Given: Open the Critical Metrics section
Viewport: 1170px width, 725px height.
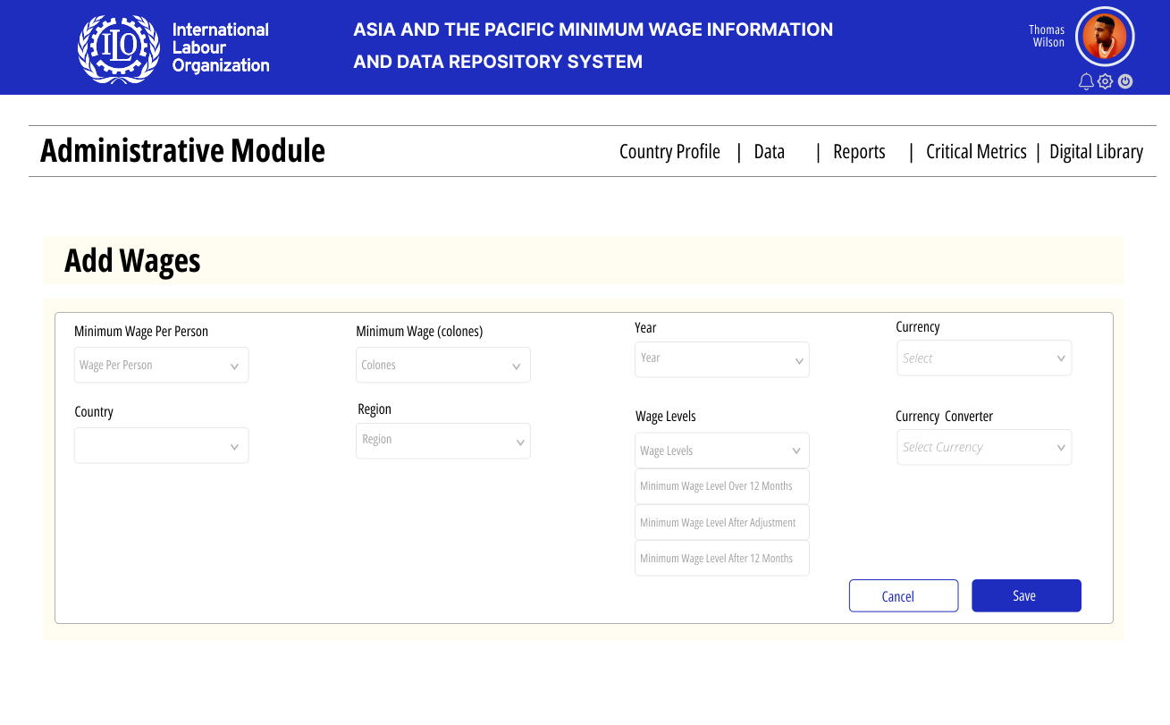Looking at the screenshot, I should coord(976,152).
